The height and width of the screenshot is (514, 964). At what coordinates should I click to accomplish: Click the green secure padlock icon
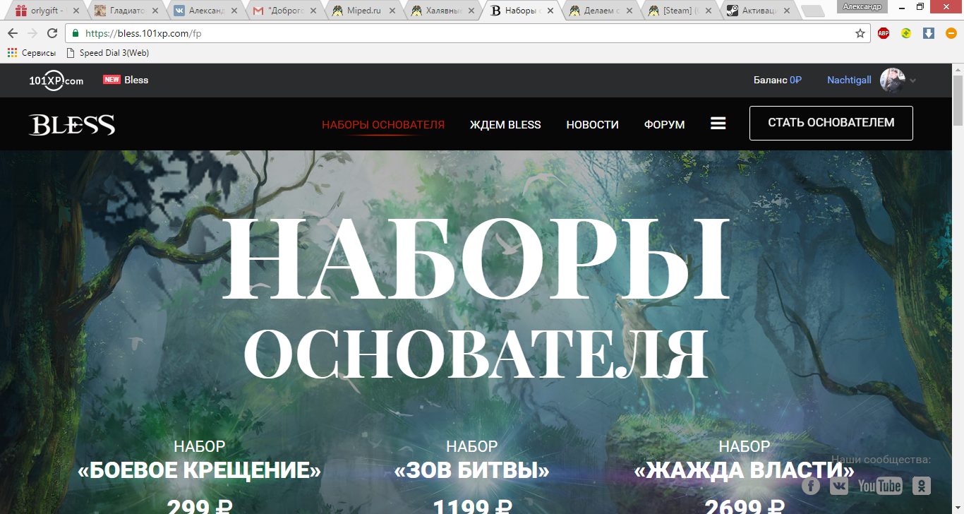[76, 33]
